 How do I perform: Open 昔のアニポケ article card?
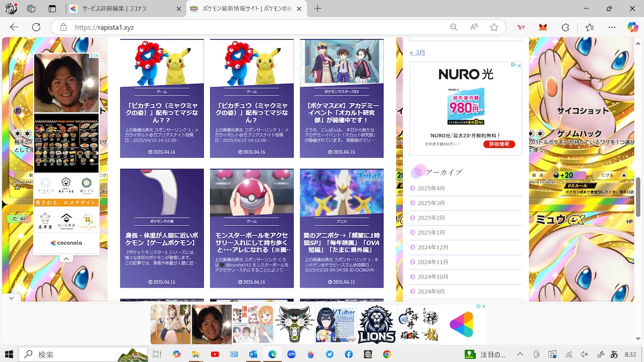[x=342, y=228]
